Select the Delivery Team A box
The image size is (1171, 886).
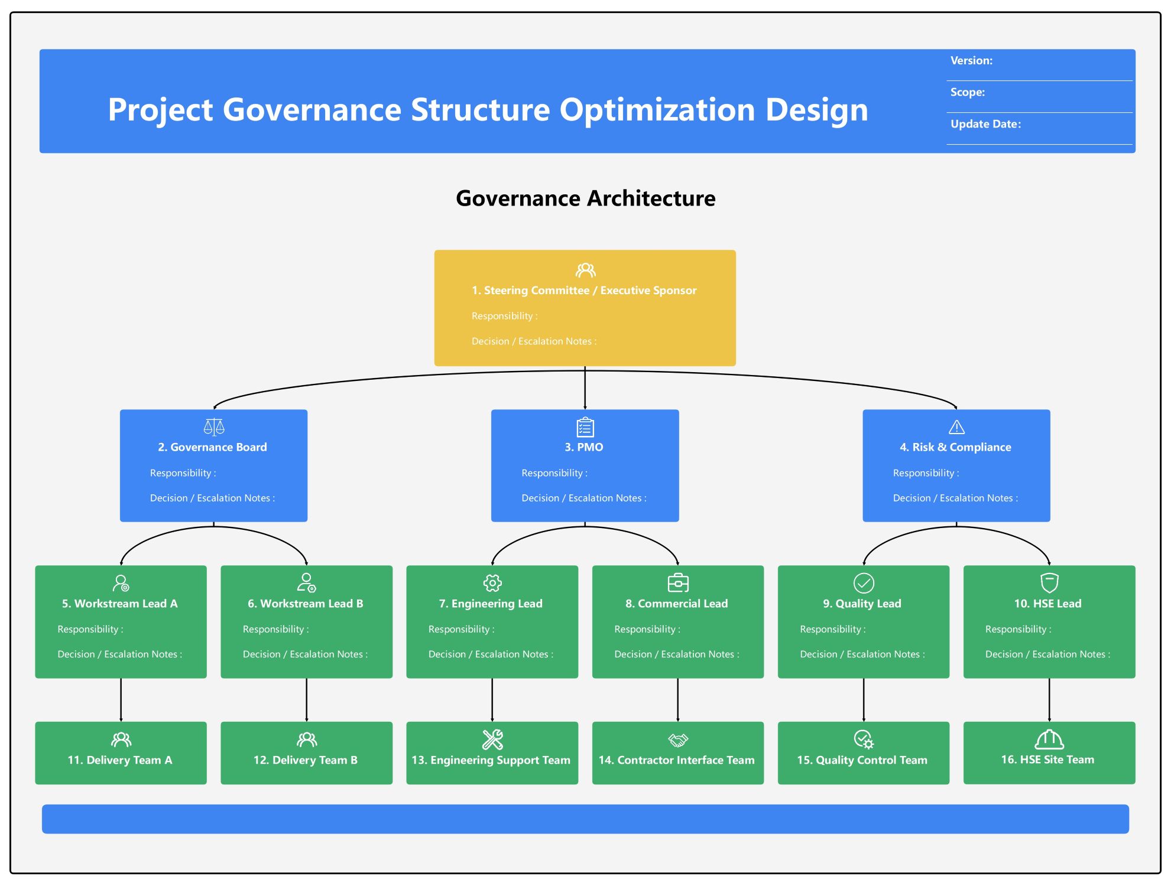click(x=121, y=753)
